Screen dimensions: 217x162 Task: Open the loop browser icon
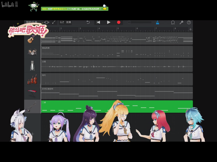pos(173,23)
